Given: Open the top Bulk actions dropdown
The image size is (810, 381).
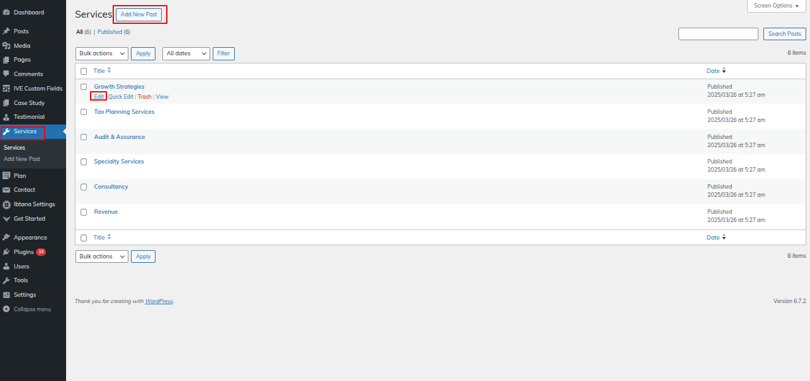Looking at the screenshot, I should [x=102, y=53].
